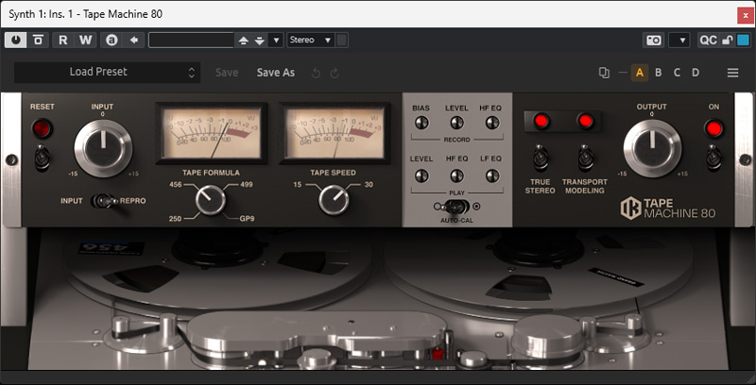Toggle the Quick Controls lock icon
The height and width of the screenshot is (385, 756).
tap(728, 41)
